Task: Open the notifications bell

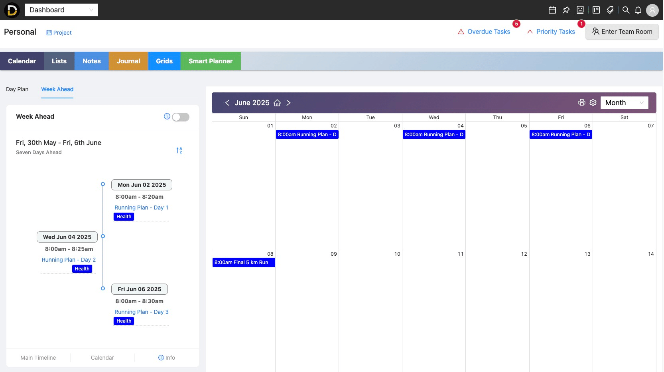Action: [638, 10]
